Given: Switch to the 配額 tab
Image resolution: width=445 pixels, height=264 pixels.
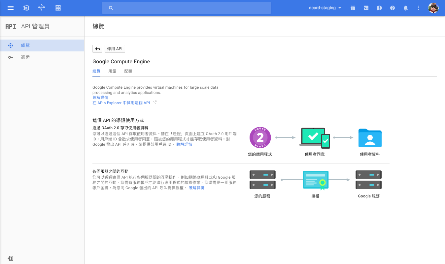Looking at the screenshot, I should [x=128, y=71].
